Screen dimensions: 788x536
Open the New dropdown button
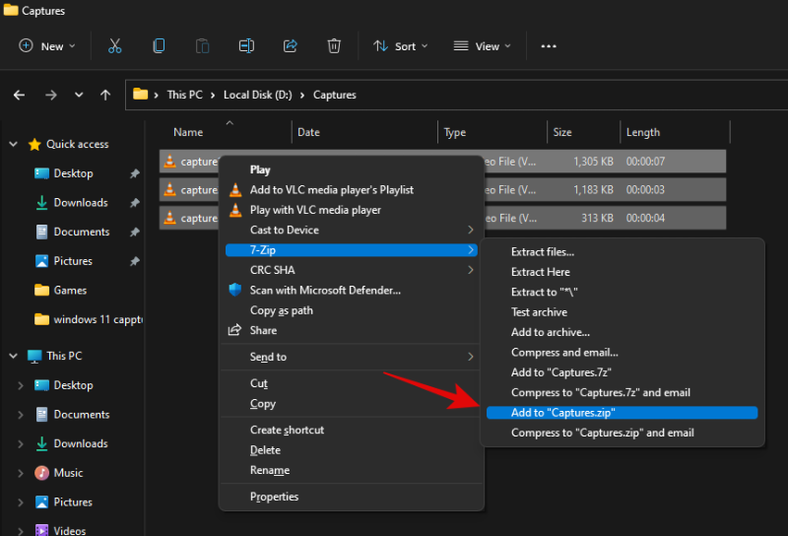tap(45, 45)
